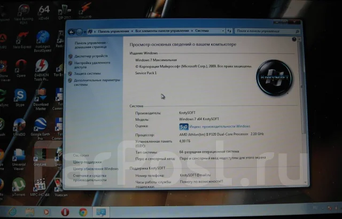The height and width of the screenshot is (219, 342).
Task: Click the System window vertical scrollbar
Action: [302, 87]
